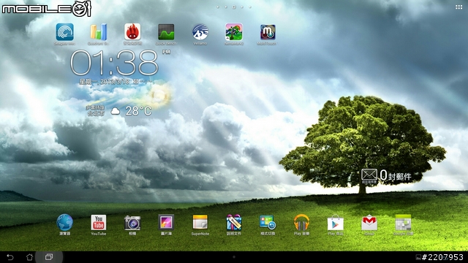Open the all-apps grid in the top corner
This screenshot has width=468, height=263.
pos(458,7)
